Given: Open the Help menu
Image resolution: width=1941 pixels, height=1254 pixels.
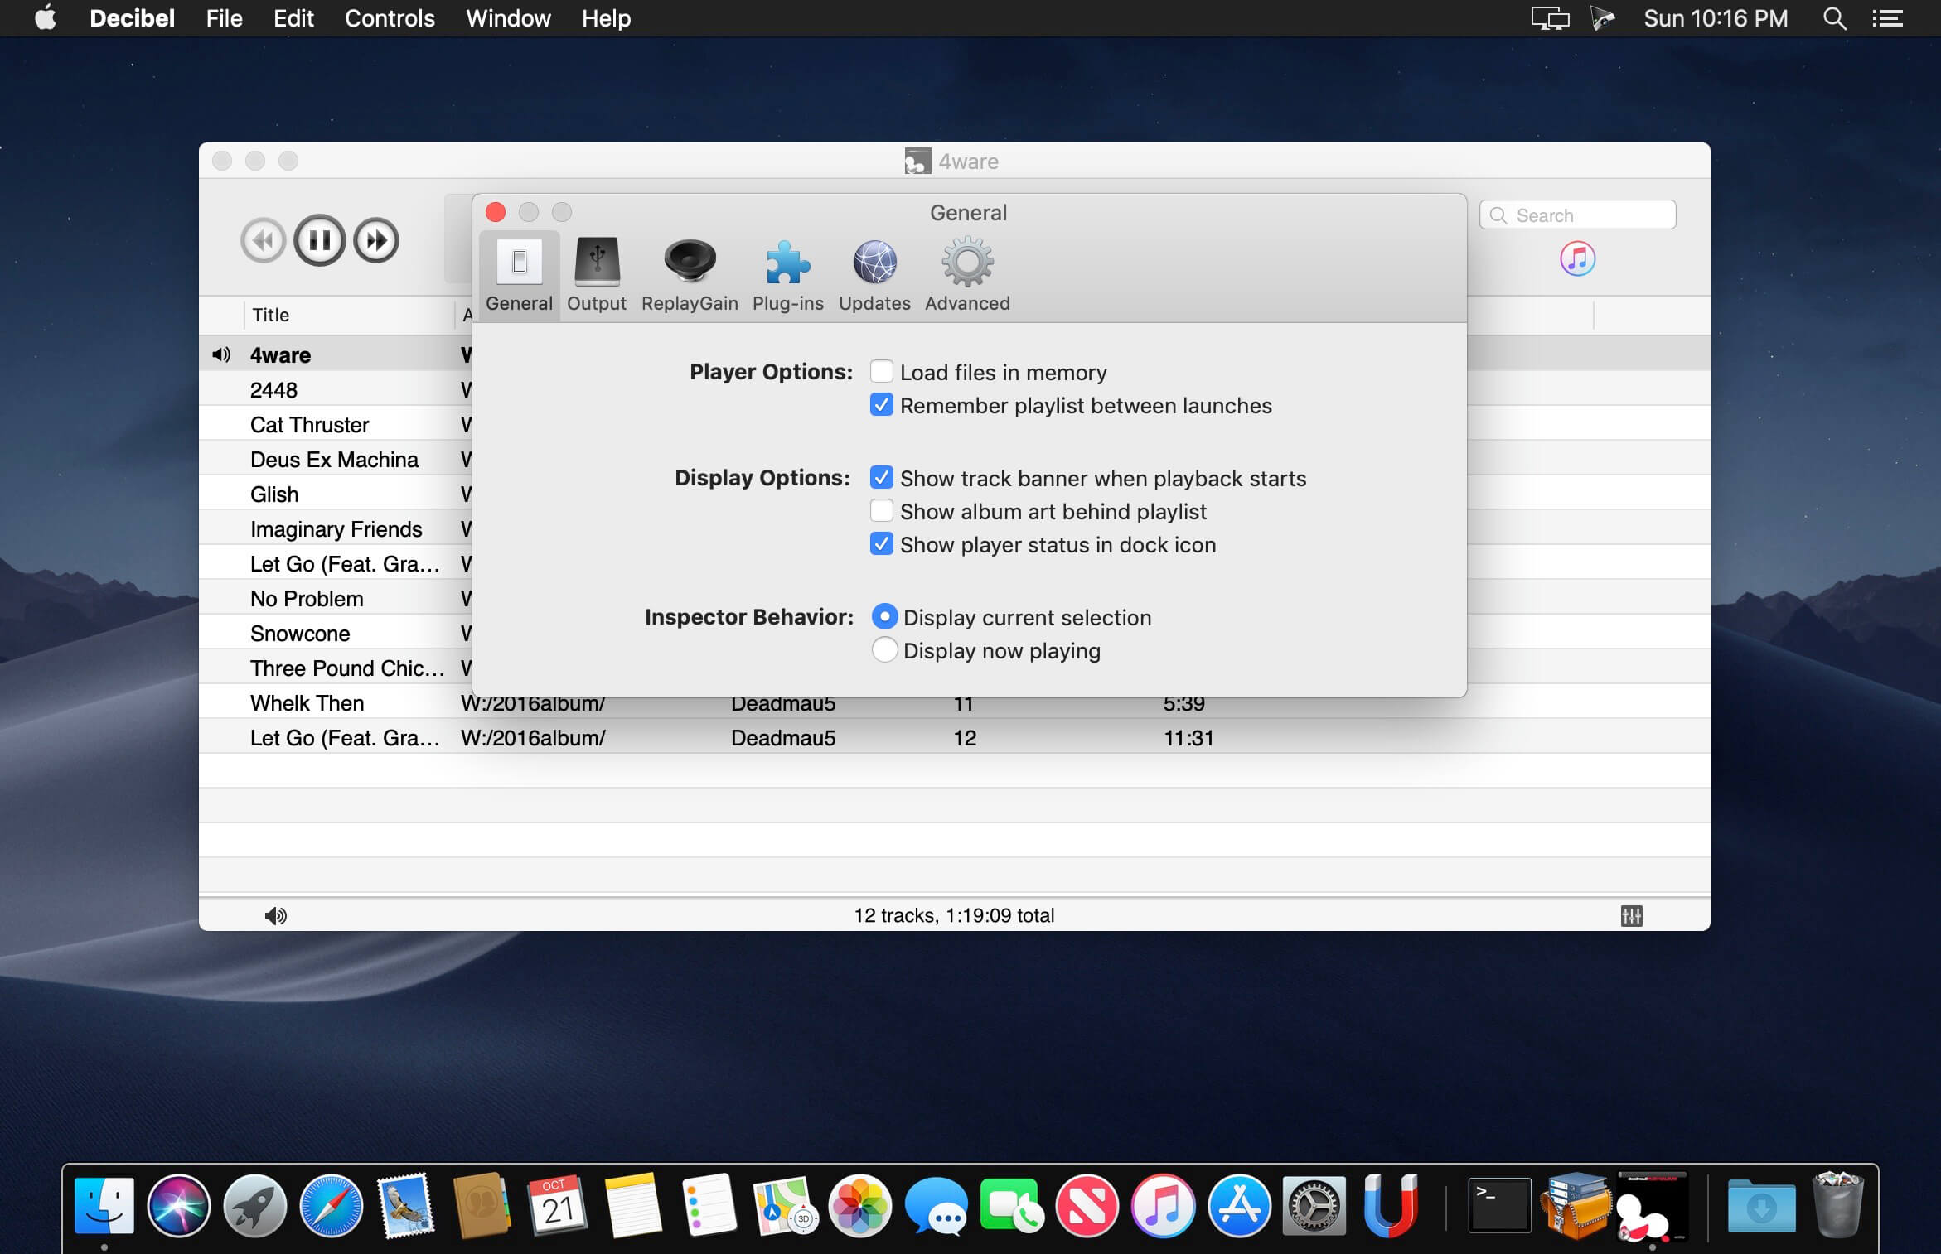Looking at the screenshot, I should tap(606, 18).
